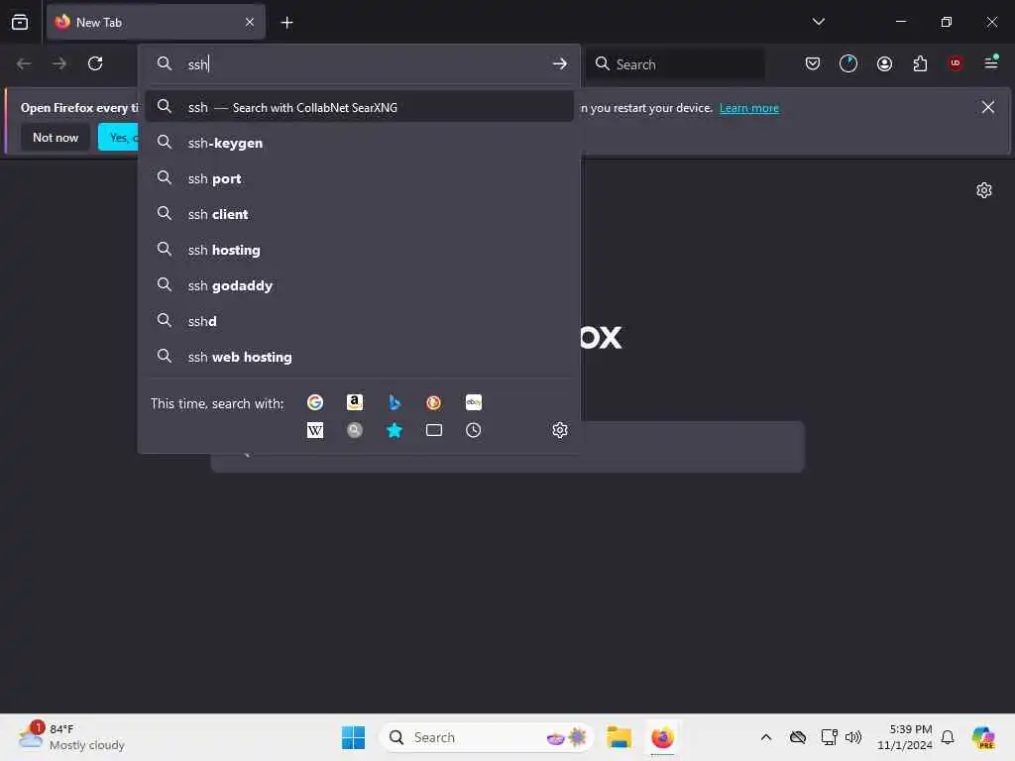This screenshot has height=761, width=1015.
Task: Open the Extensions puzzle icon
Action: (920, 63)
